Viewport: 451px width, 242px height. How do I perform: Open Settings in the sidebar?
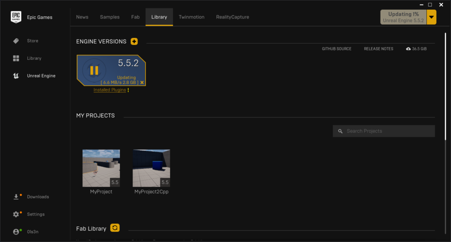point(35,214)
